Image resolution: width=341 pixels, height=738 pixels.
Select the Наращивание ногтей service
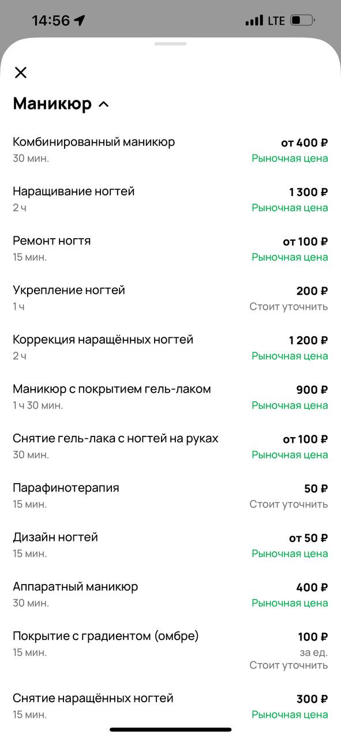coord(170,199)
